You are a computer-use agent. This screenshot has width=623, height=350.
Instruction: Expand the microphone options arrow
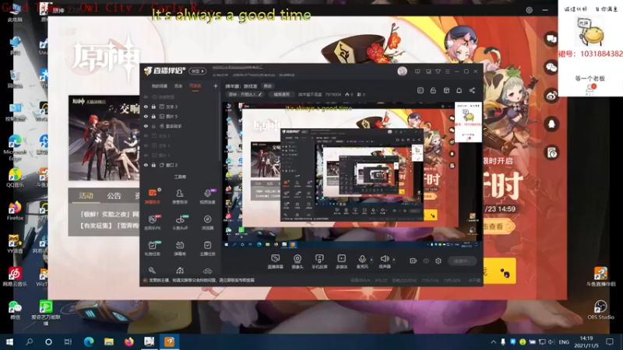tap(371, 260)
